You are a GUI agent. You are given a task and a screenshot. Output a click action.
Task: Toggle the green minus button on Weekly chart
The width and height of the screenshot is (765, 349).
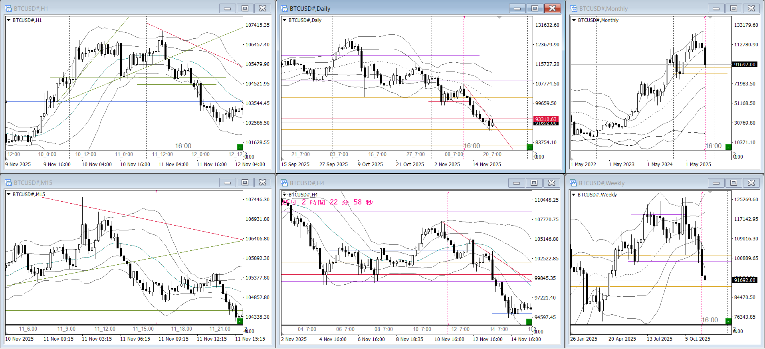tap(728, 321)
